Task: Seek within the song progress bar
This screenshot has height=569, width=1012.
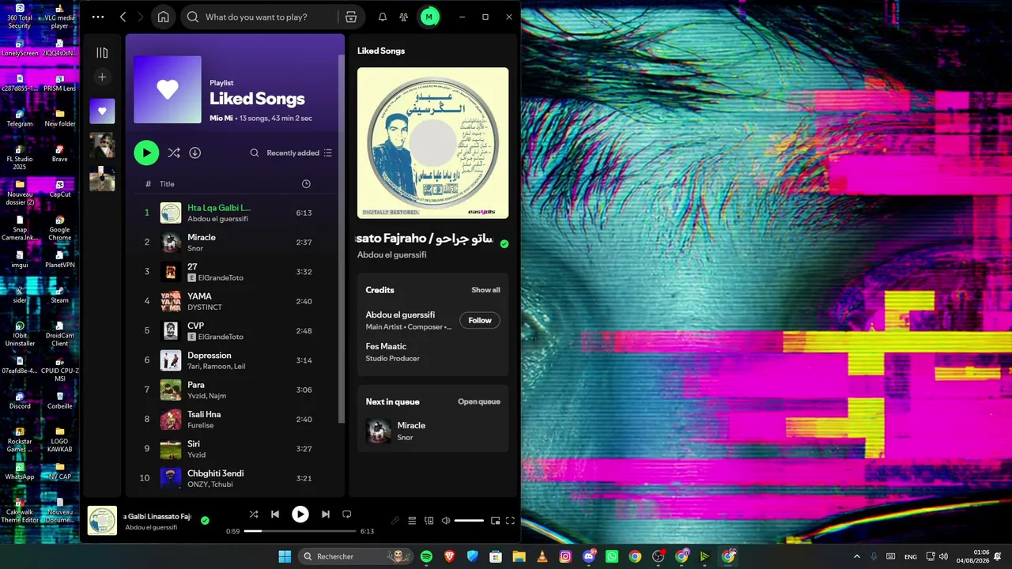Action: 300,531
